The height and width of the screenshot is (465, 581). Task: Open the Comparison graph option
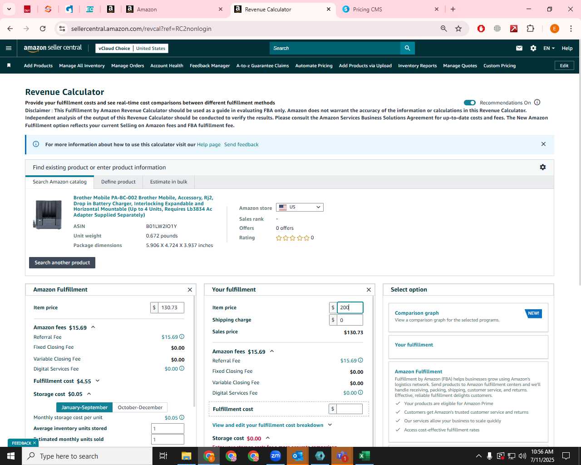click(468, 317)
